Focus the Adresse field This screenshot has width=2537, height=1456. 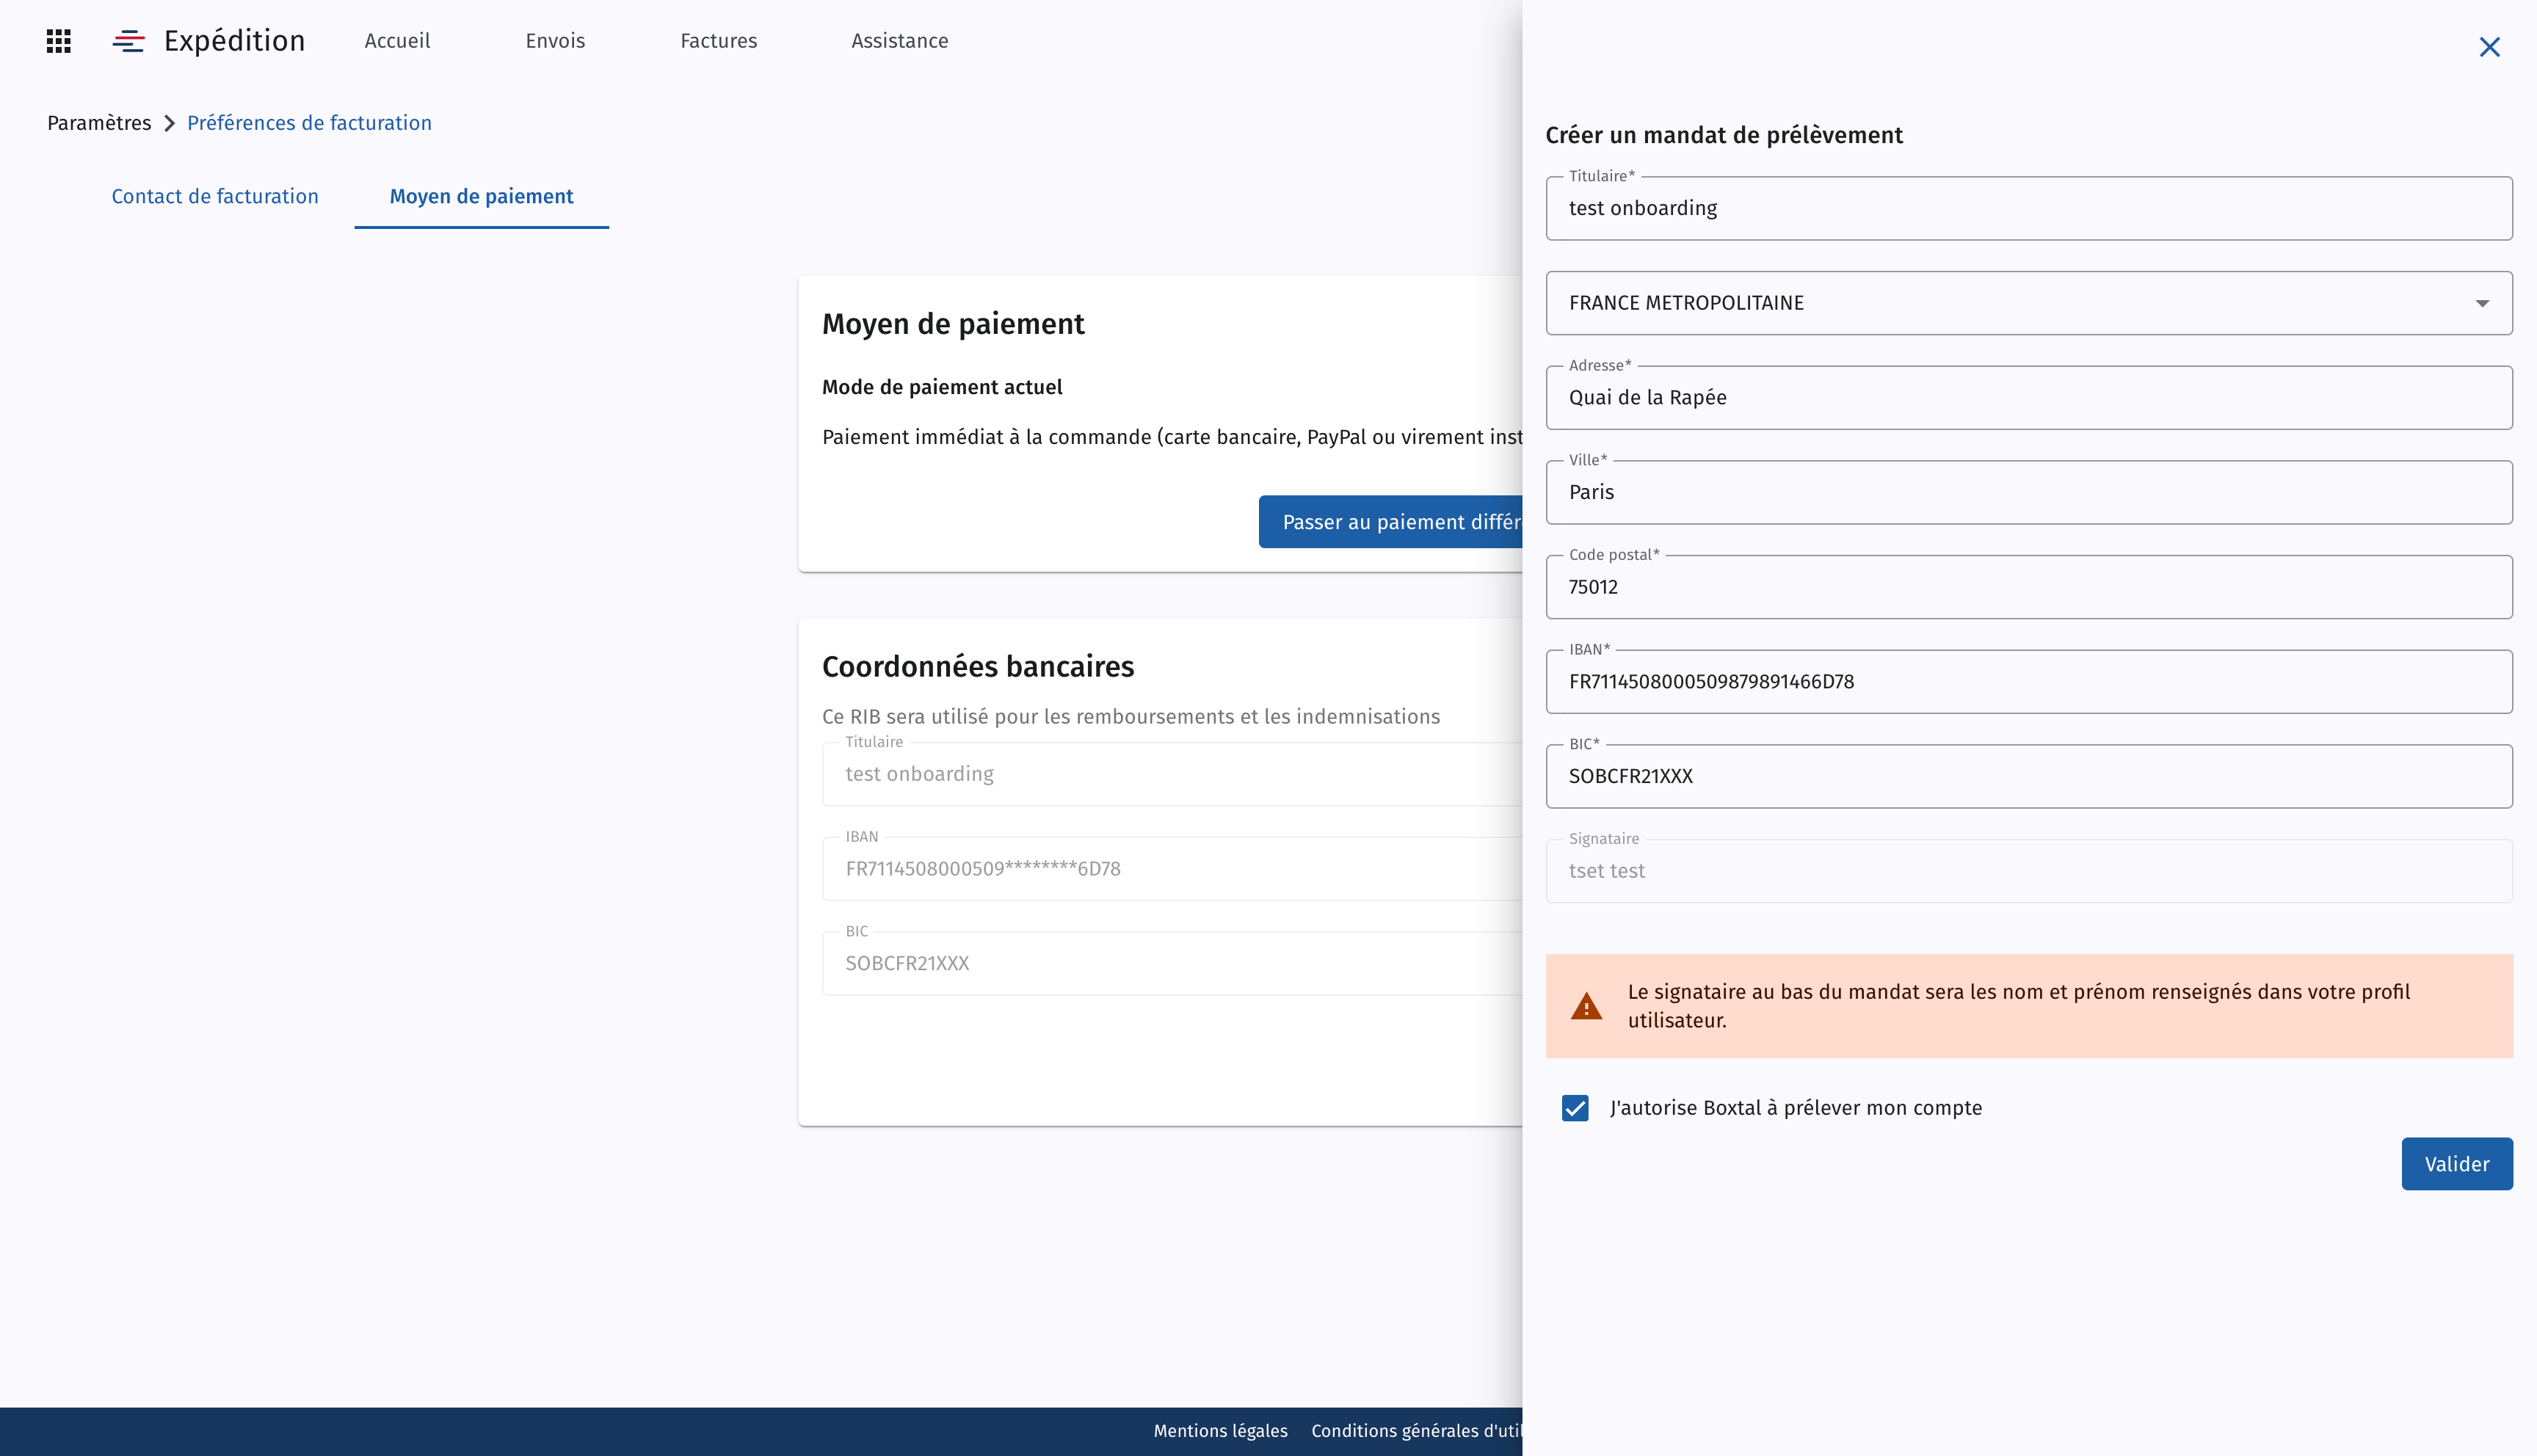click(2028, 398)
